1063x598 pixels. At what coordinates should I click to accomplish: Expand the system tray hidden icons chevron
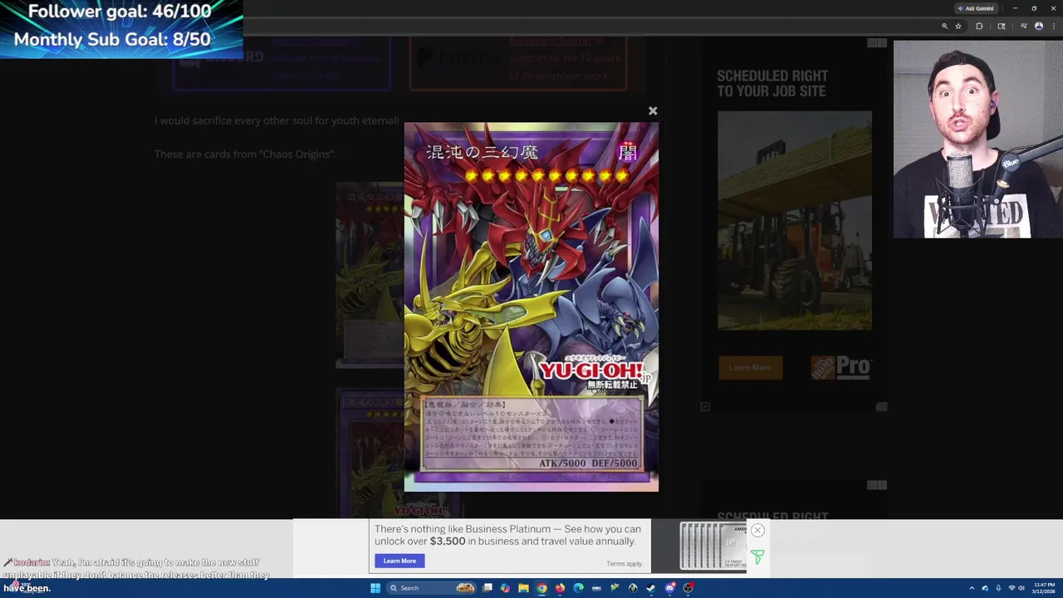(972, 588)
